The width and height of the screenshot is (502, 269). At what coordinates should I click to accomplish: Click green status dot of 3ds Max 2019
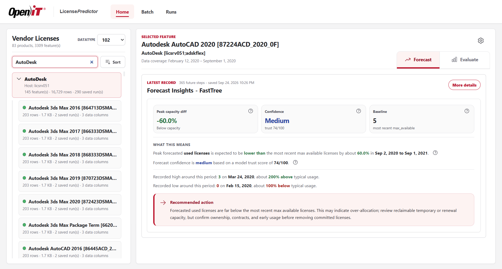point(24,178)
